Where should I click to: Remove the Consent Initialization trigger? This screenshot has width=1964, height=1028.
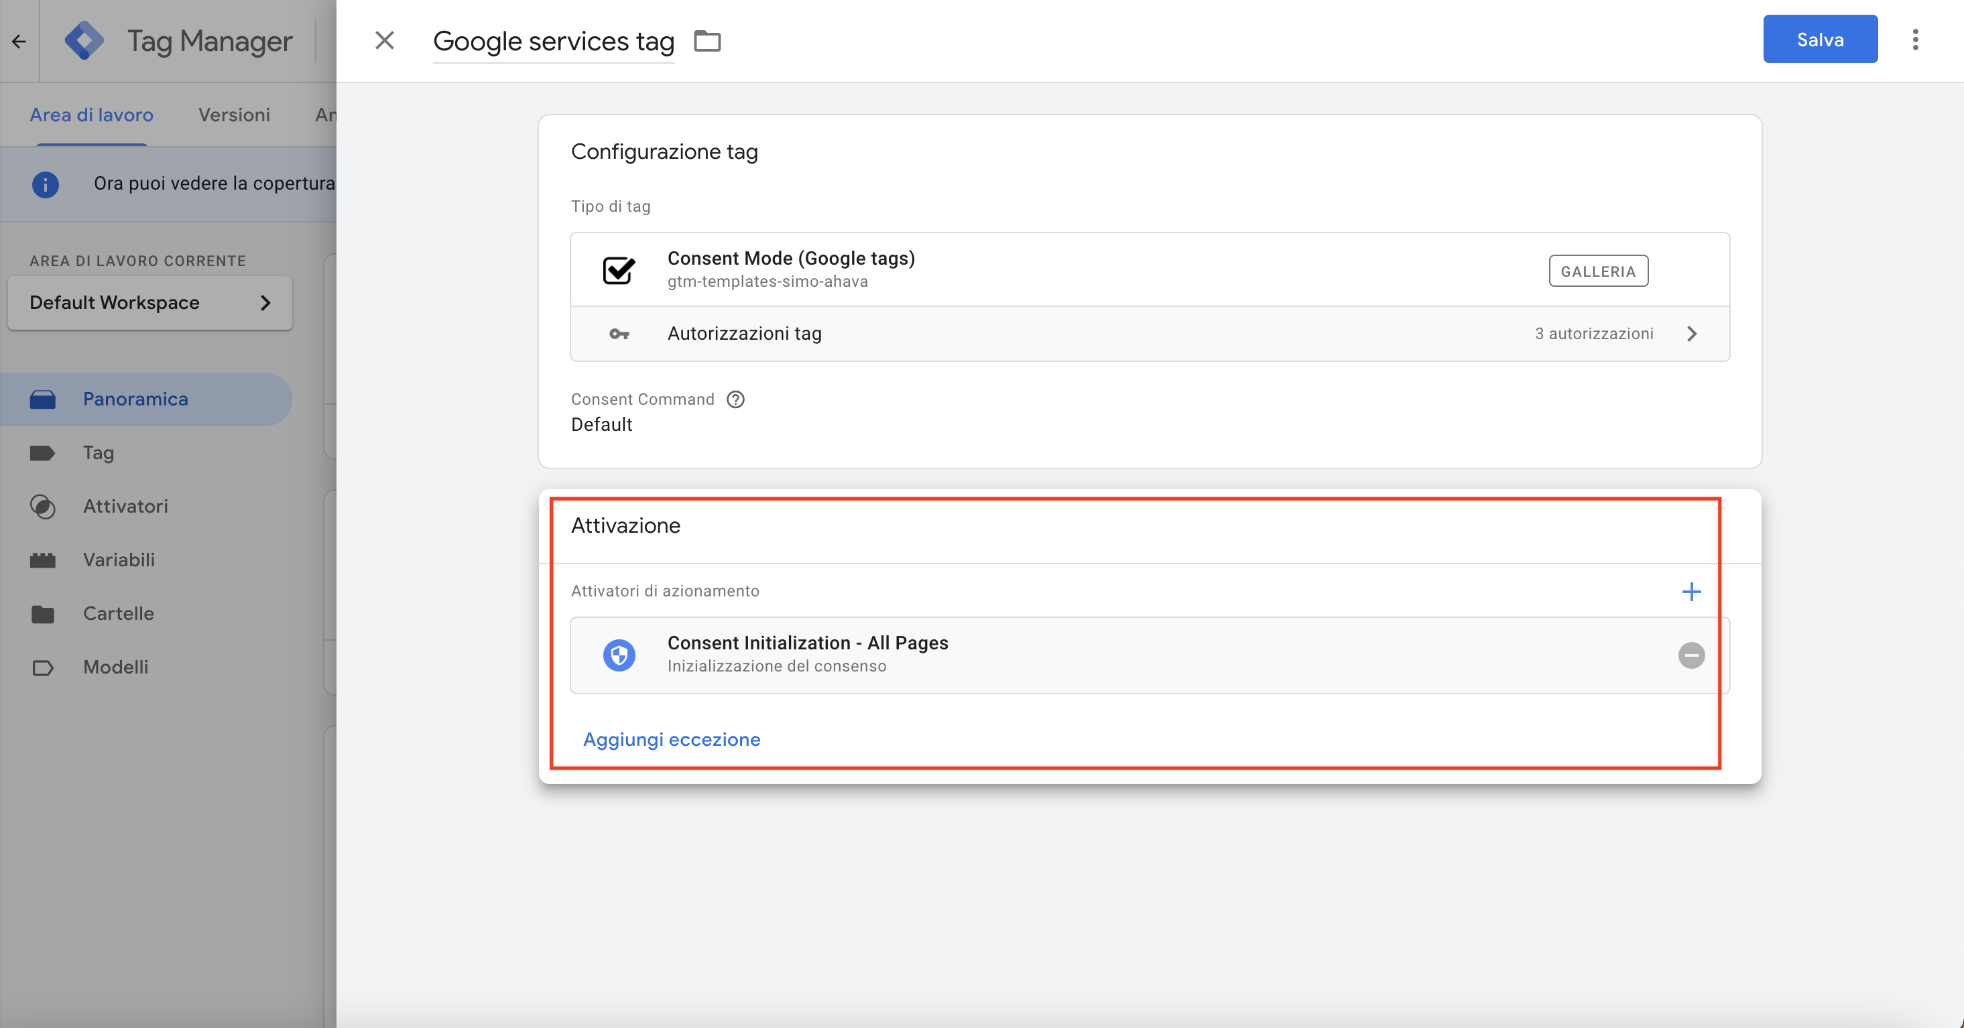pos(1691,655)
